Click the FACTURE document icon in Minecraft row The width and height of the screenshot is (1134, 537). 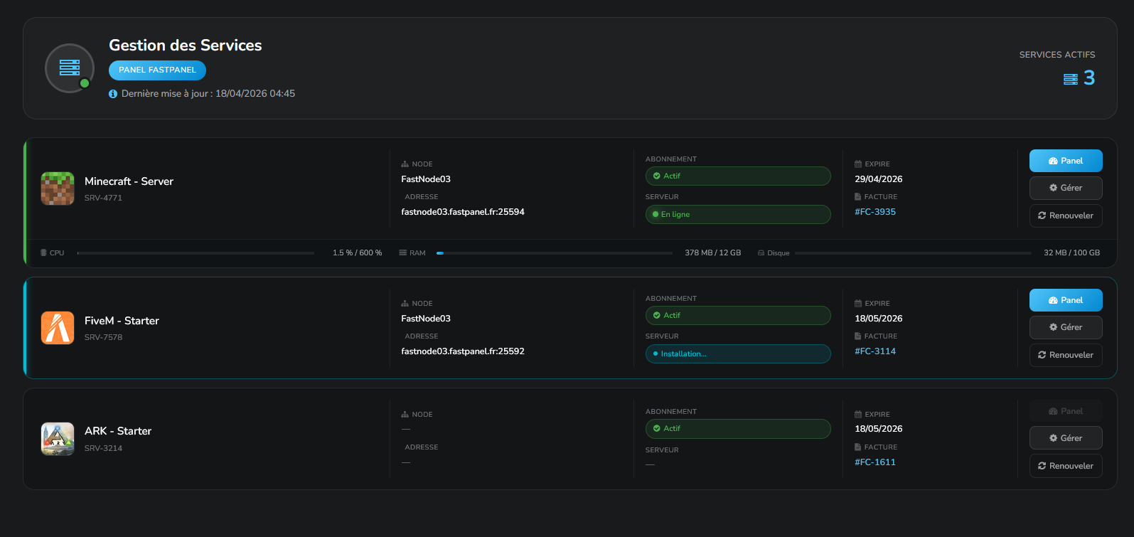[858, 197]
